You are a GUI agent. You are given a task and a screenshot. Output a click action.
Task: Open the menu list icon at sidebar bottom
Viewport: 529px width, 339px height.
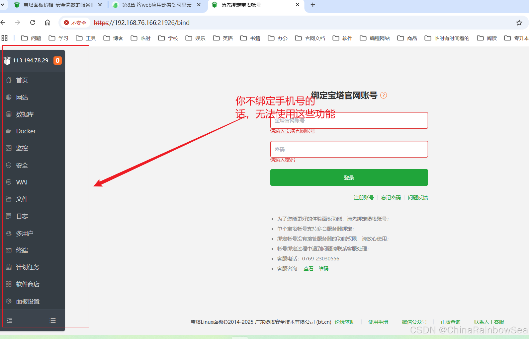[x=52, y=320]
